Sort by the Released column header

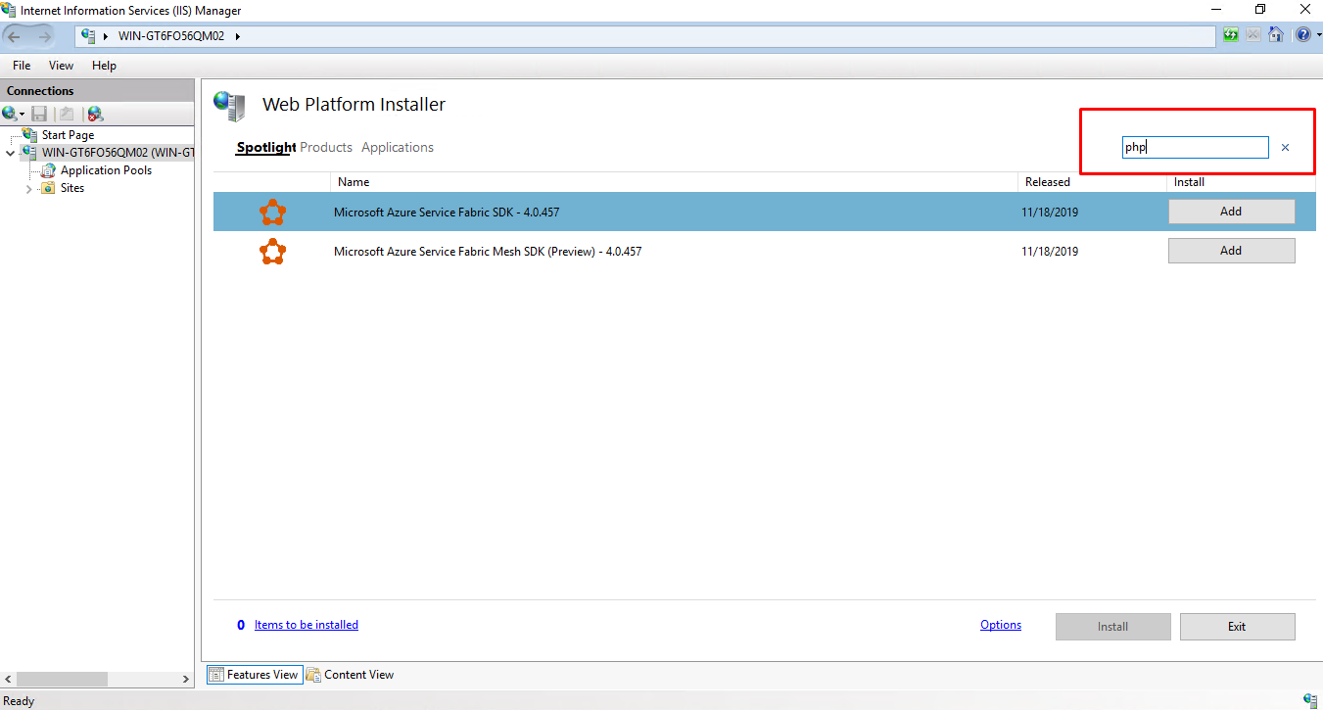1092,182
